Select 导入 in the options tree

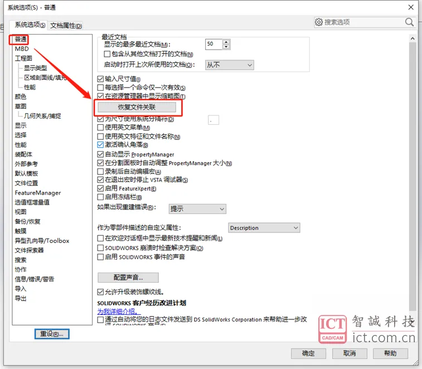click(x=21, y=289)
